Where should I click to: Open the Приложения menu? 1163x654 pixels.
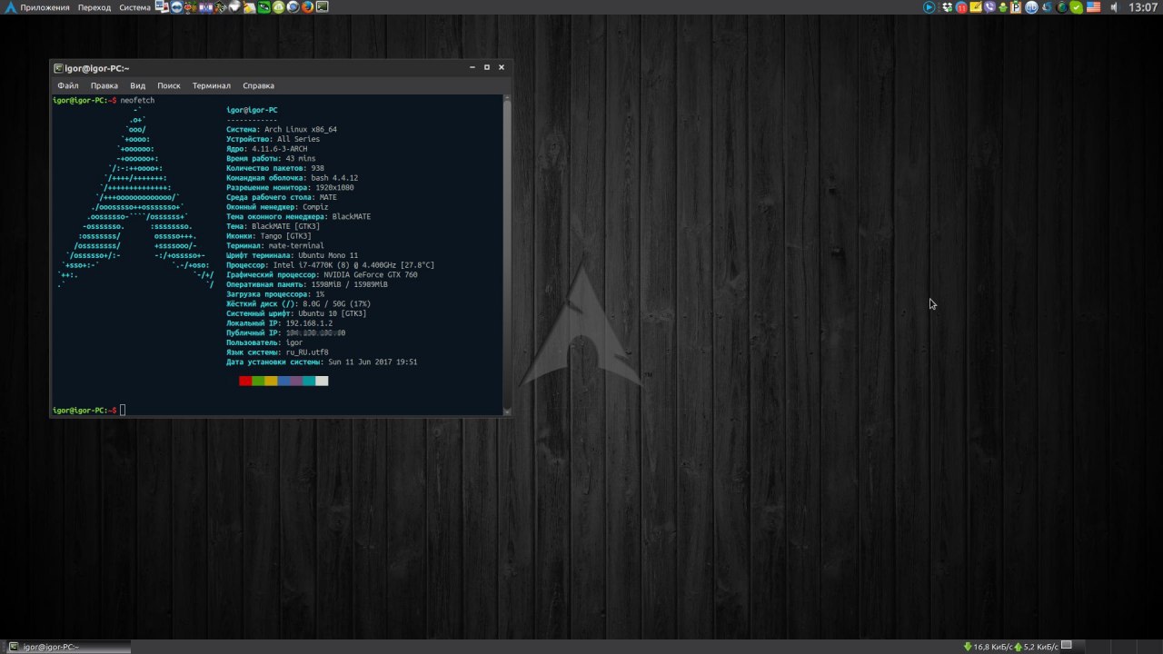coord(45,7)
